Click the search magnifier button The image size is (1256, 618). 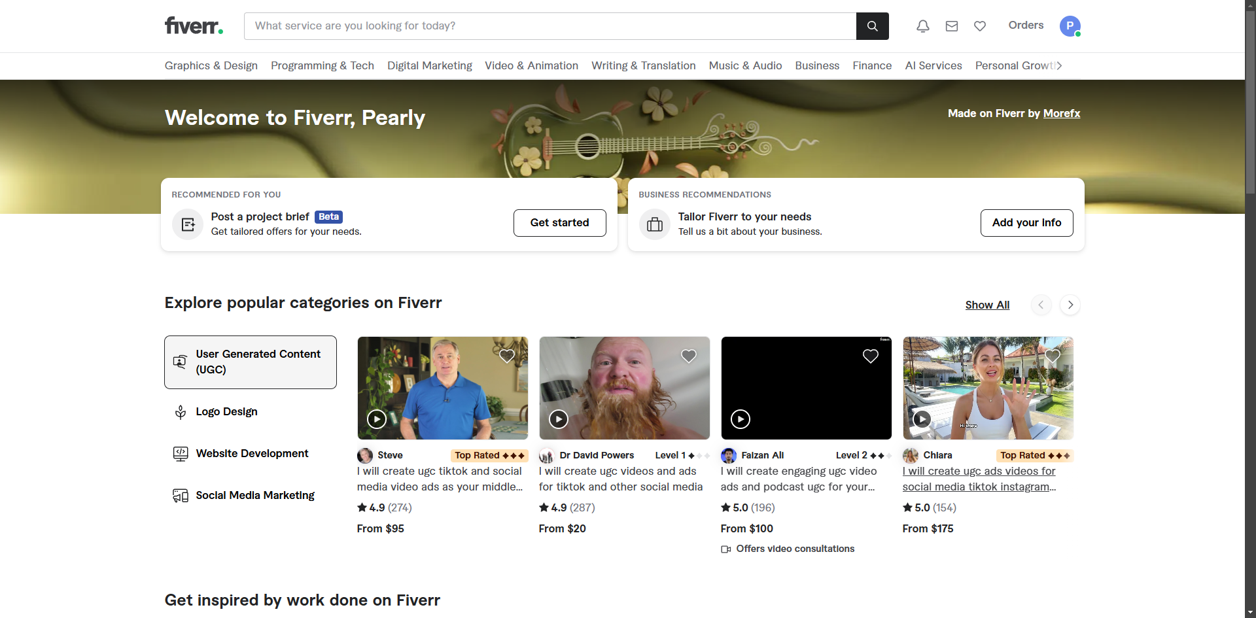tap(872, 26)
